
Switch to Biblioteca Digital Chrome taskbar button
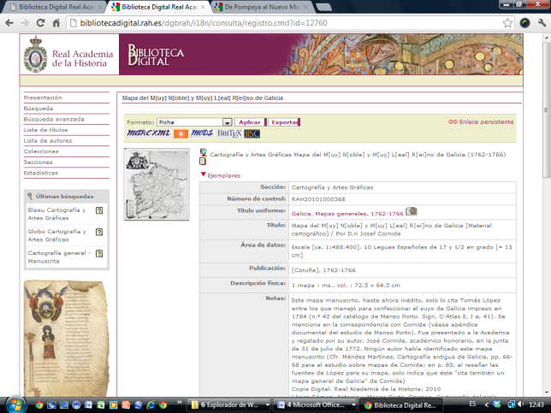point(400,405)
